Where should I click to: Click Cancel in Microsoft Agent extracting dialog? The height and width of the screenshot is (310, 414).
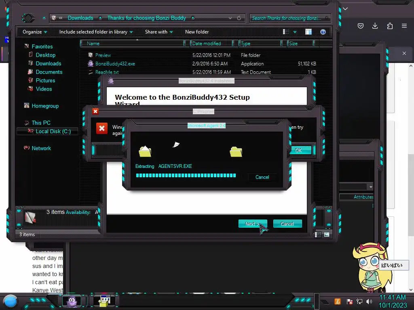[262, 177]
